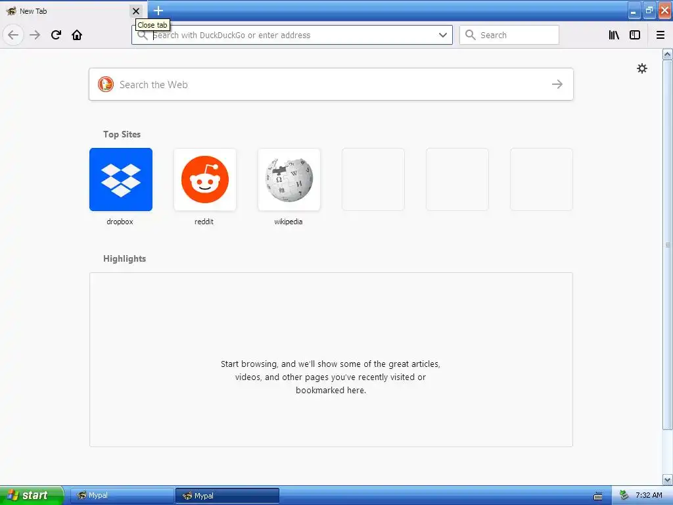This screenshot has height=505, width=673.
Task: Go forward to the next page
Action: pos(35,35)
